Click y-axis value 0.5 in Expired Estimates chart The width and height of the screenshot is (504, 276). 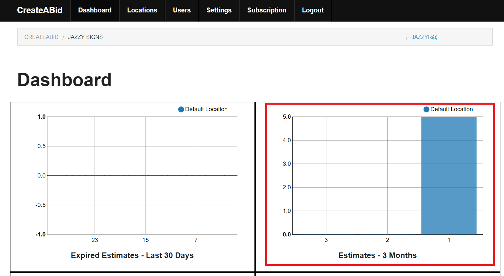coord(42,146)
